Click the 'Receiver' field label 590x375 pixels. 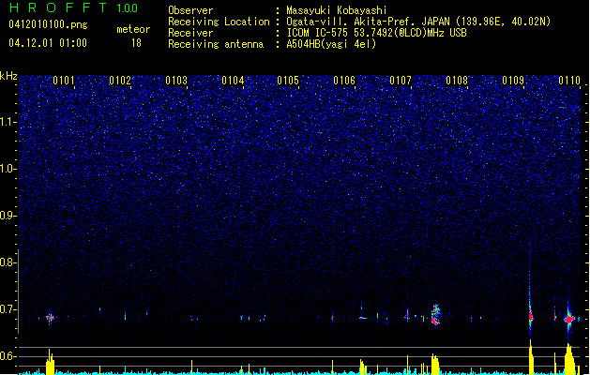point(190,33)
